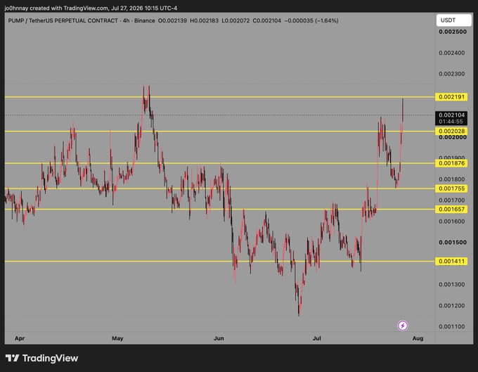Click the 0.001500 price axis tick

[x=453, y=243]
